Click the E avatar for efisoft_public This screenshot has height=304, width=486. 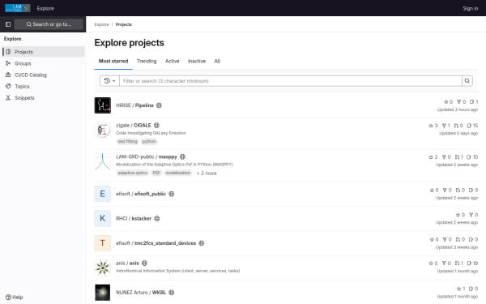coord(103,194)
